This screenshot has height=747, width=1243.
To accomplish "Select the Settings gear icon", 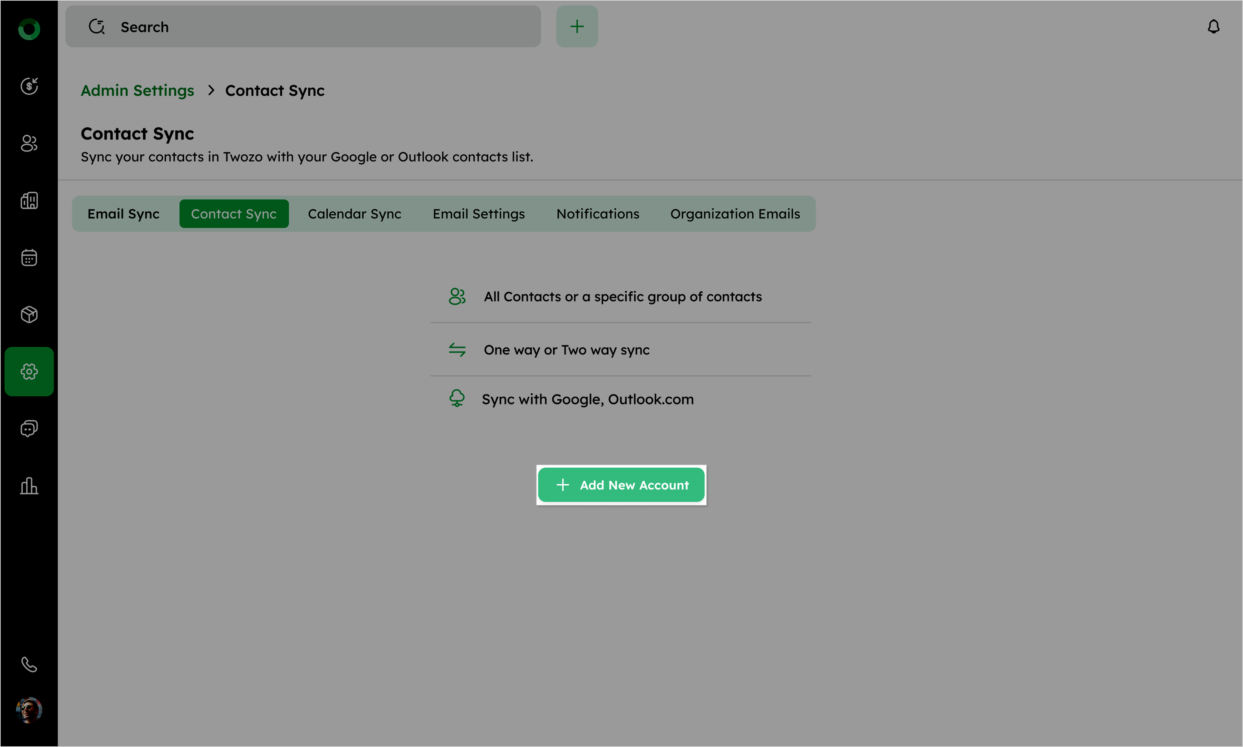I will (29, 371).
